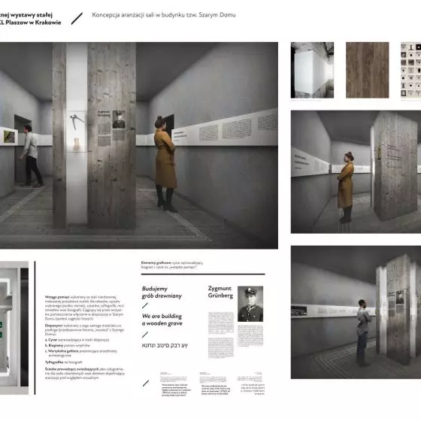421x421 pixels.
Task: Open the middle-right rendering with woman in coat
Action: tap(356, 171)
